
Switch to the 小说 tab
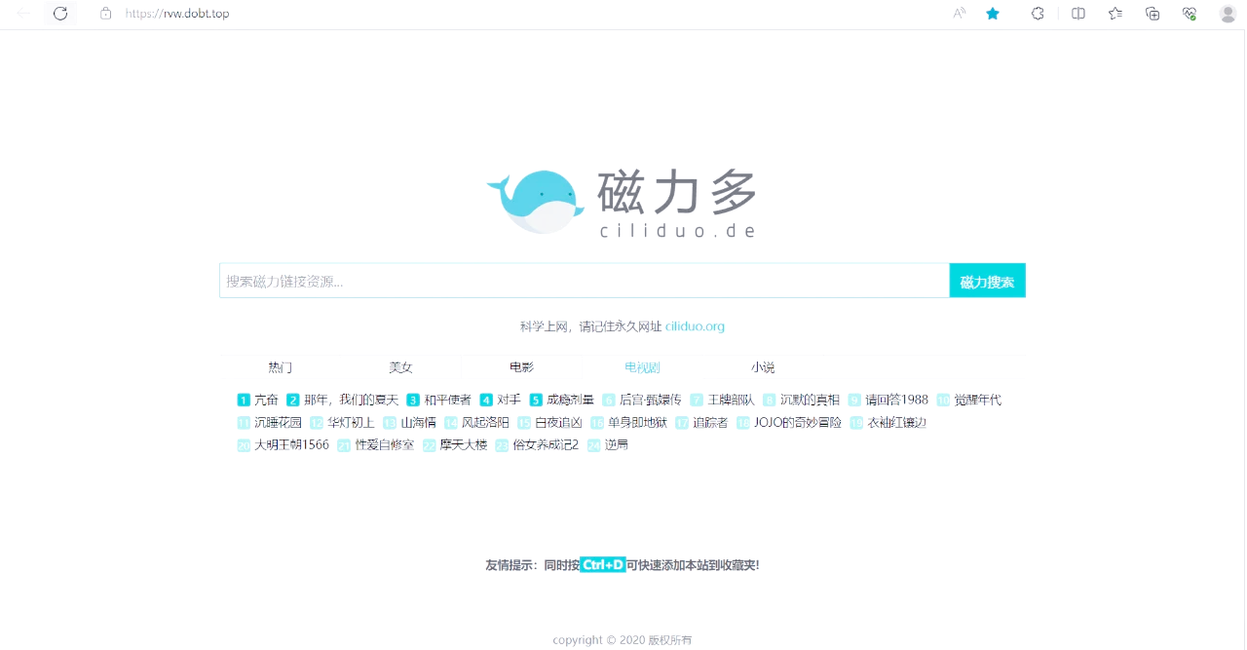coord(763,367)
